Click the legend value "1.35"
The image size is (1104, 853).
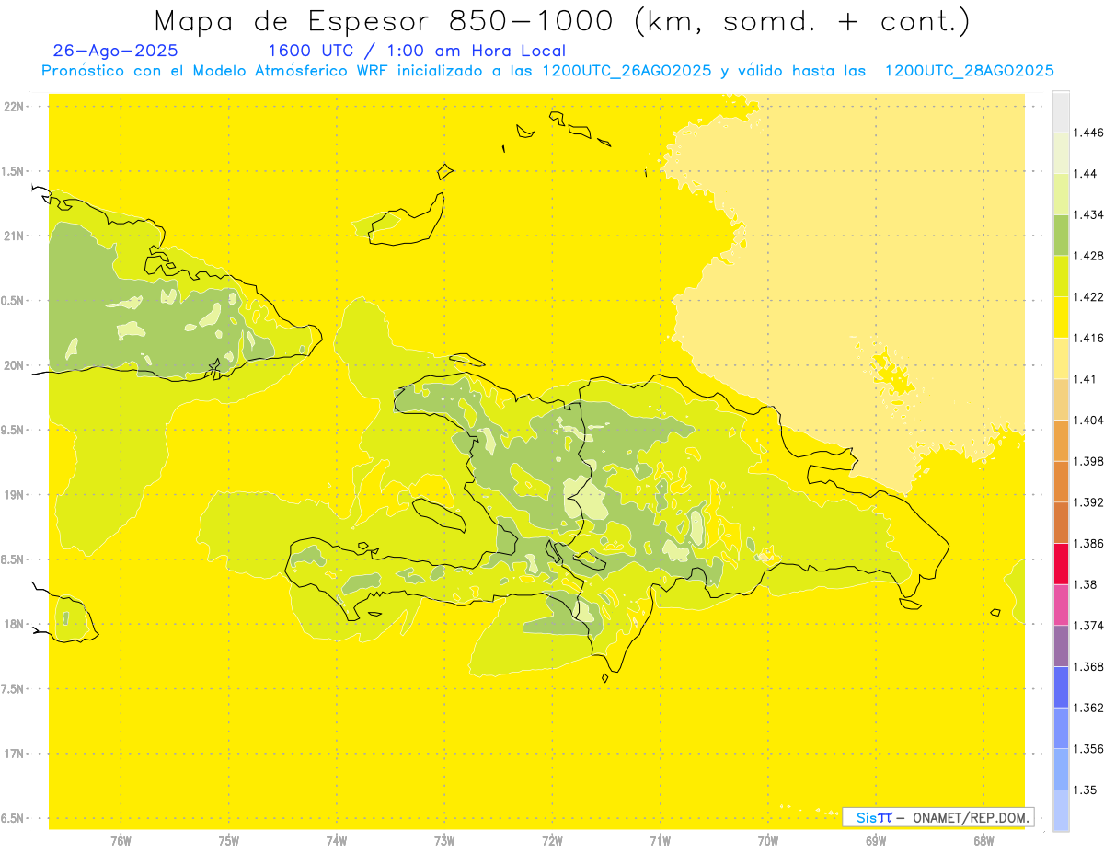1085,790
